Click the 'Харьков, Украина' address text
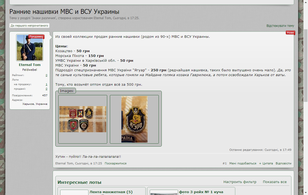 tap(35, 104)
